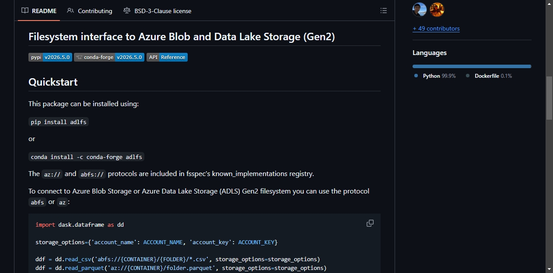553x273 pixels.
Task: Click the second contributor avatar
Action: click(x=437, y=9)
